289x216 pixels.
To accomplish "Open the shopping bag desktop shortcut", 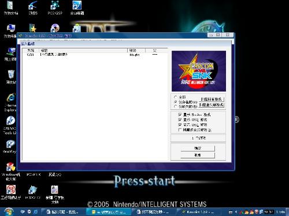I will tap(76, 28).
